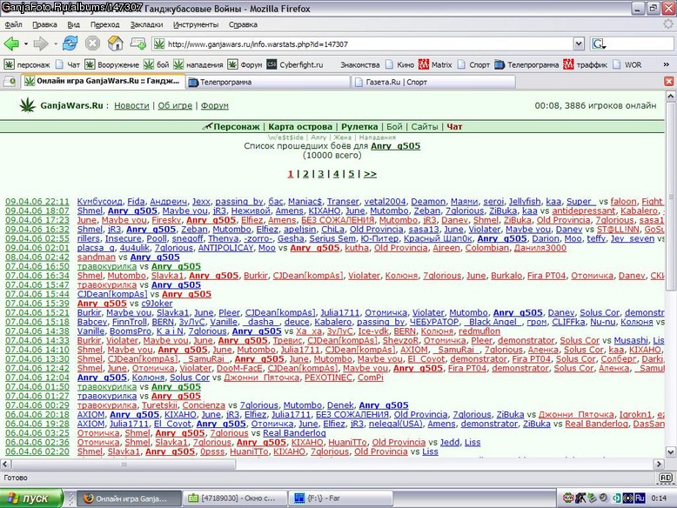Image resolution: width=677 pixels, height=508 pixels.
Task: Open the Закладки menu
Action: [x=146, y=24]
